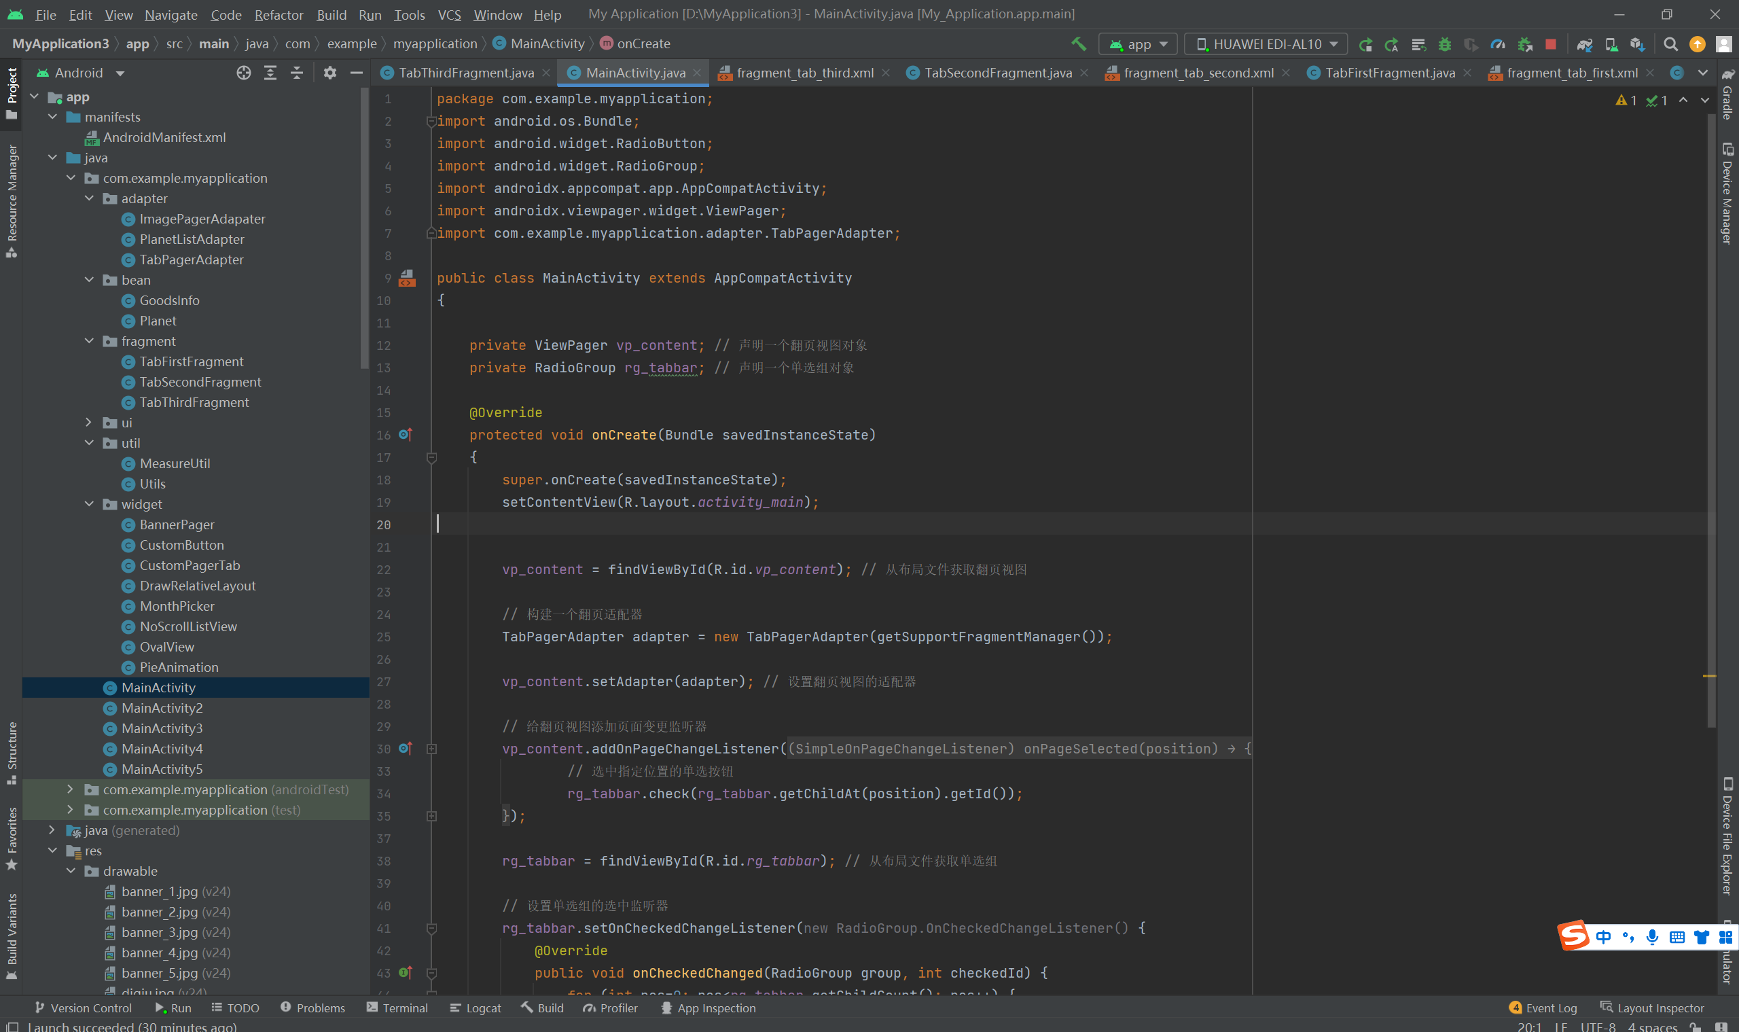Viewport: 1739px width, 1032px height.
Task: Click the Make Project hammer icon
Action: pyautogui.click(x=1079, y=43)
